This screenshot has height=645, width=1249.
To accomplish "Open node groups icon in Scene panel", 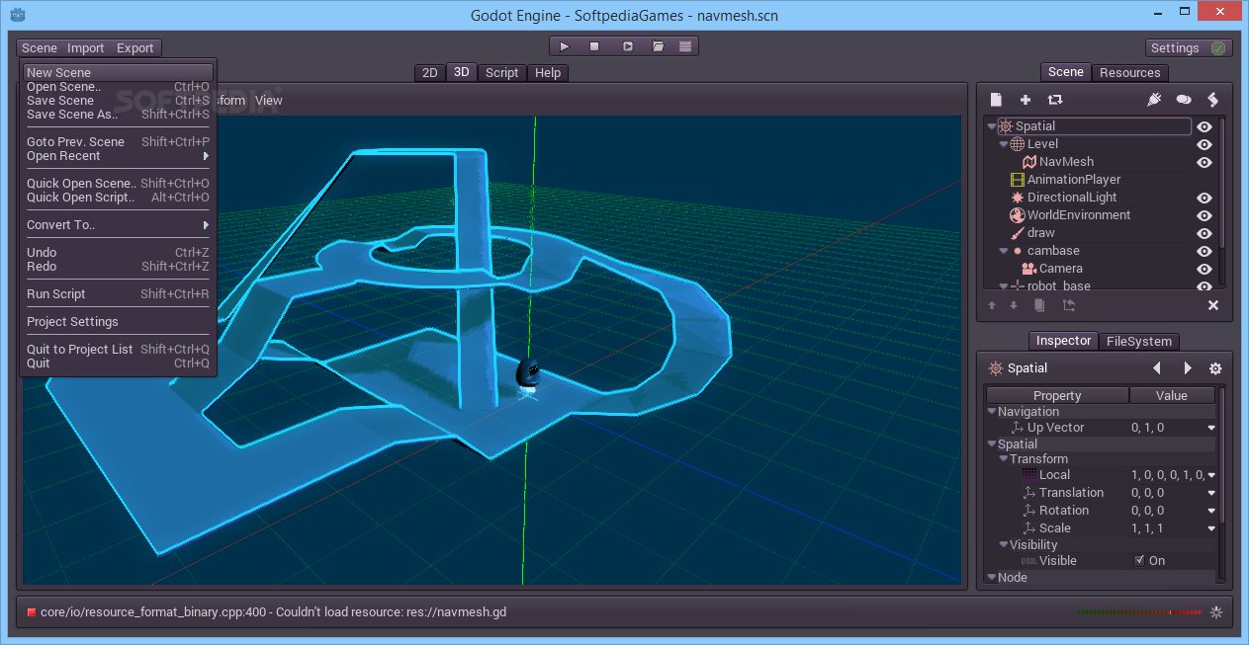I will coord(1183,100).
